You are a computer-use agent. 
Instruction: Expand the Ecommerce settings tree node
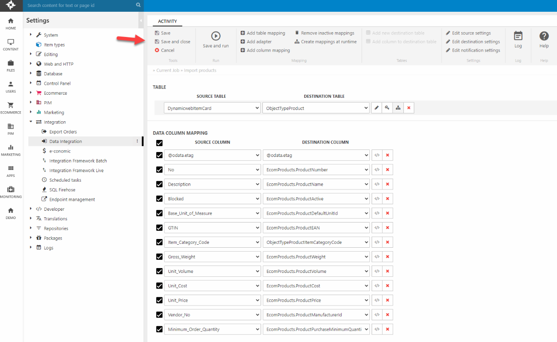[31, 93]
